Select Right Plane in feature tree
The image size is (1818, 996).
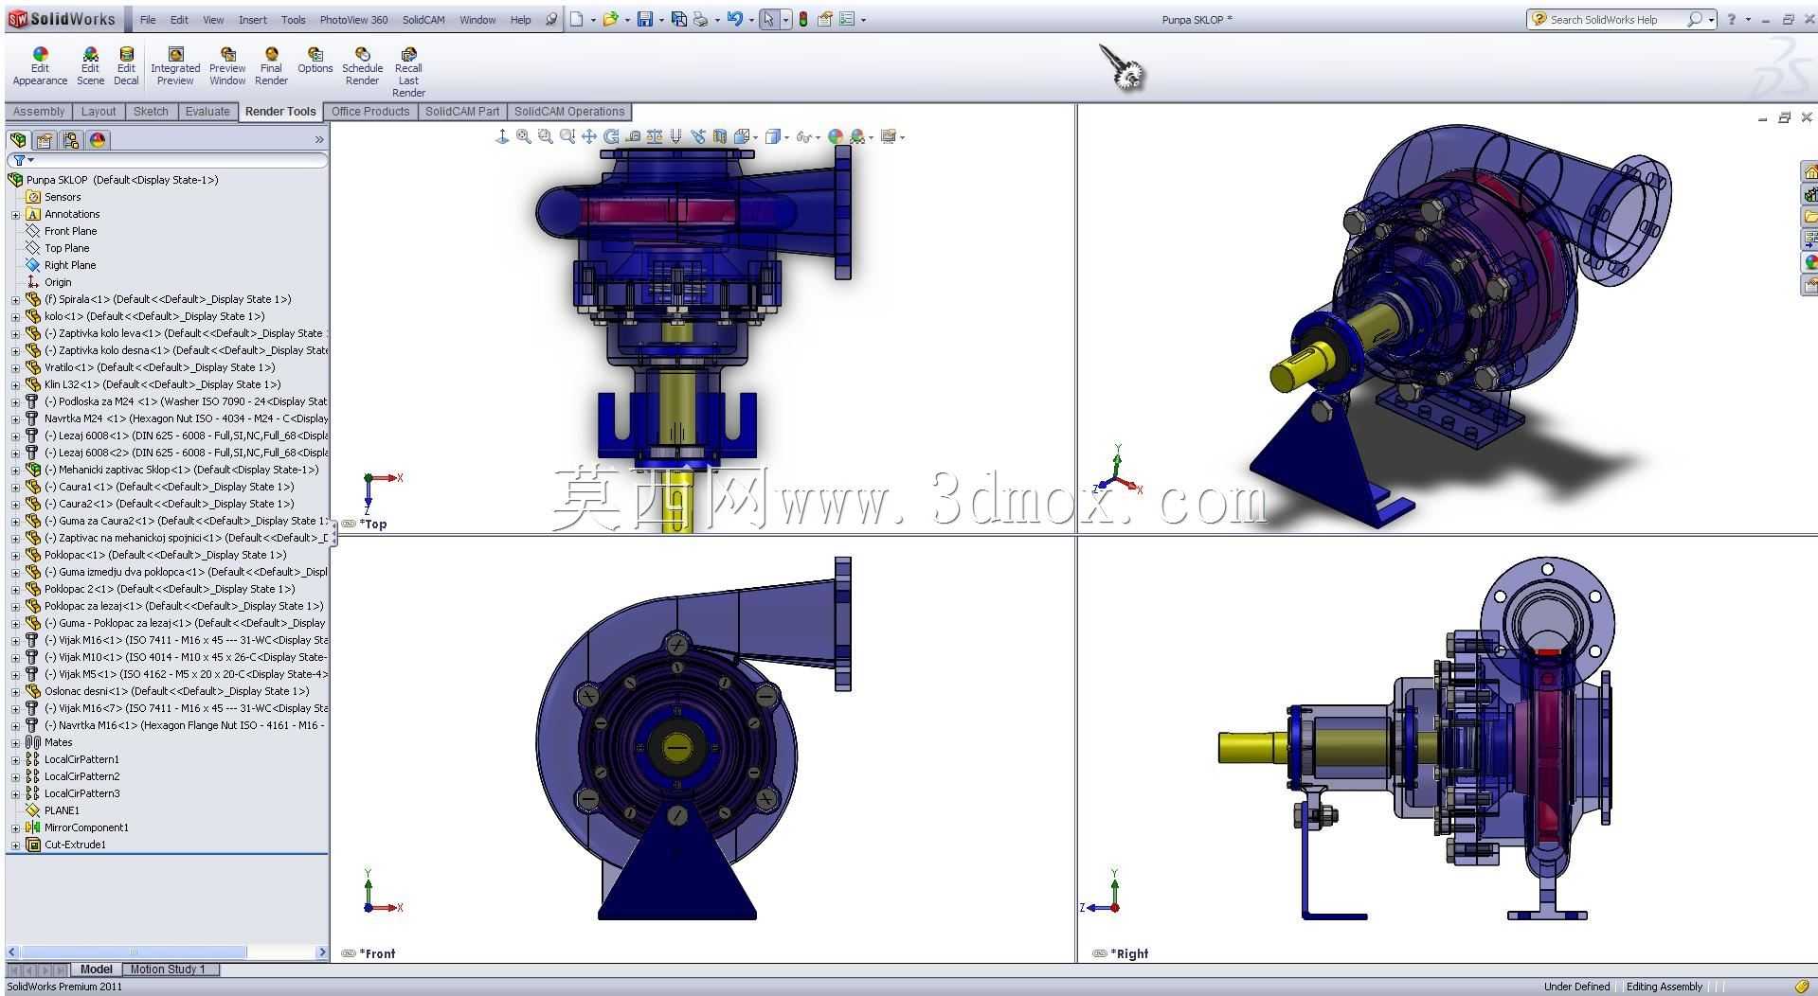(69, 265)
